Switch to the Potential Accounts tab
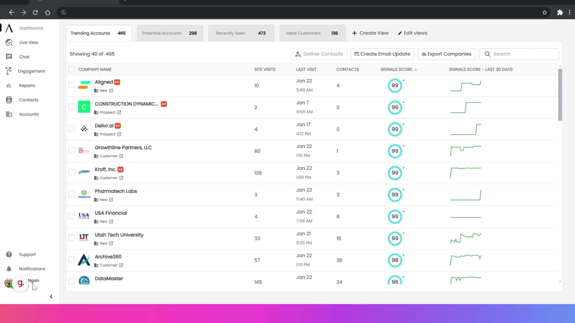Image resolution: width=575 pixels, height=323 pixels. coord(170,33)
